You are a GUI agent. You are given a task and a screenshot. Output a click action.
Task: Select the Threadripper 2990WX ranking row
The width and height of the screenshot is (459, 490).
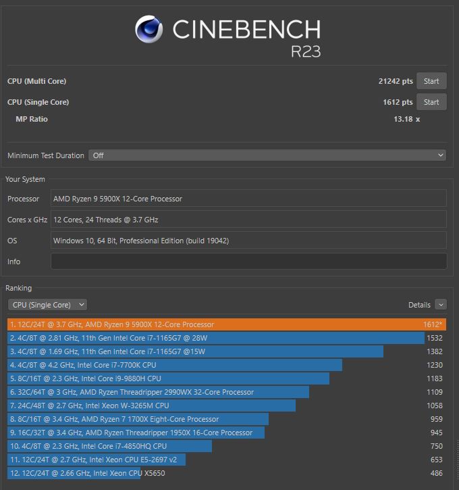(x=227, y=392)
